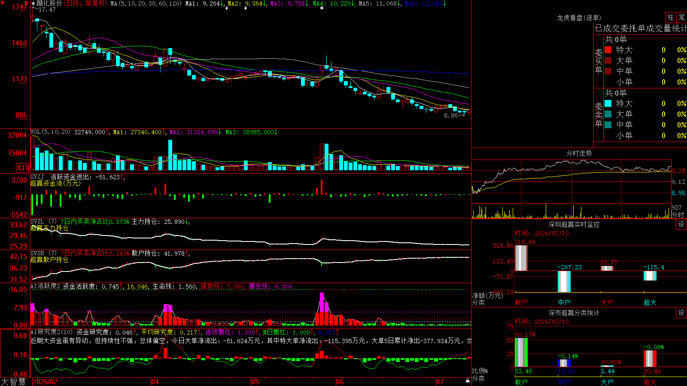This screenshot has height=386, width=687.
Task: Click the 小单 row under 委卖单
Action: coord(645,135)
